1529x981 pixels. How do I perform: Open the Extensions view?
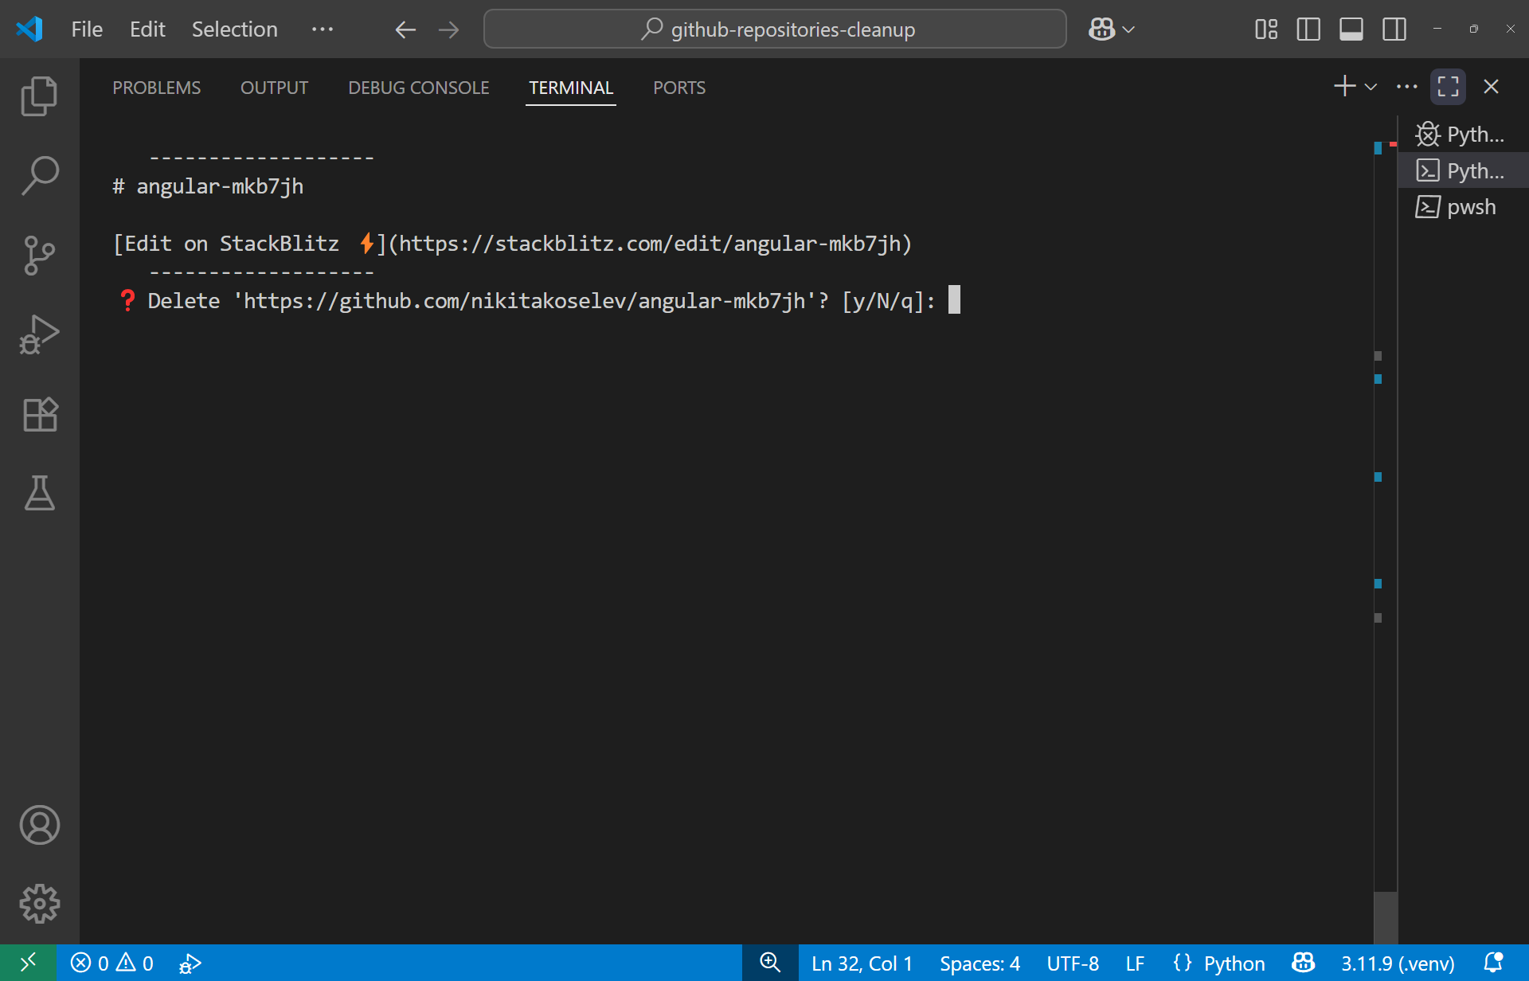39,415
